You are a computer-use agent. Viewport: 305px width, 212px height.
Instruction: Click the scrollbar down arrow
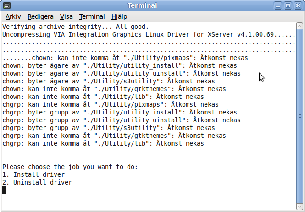point(299,207)
